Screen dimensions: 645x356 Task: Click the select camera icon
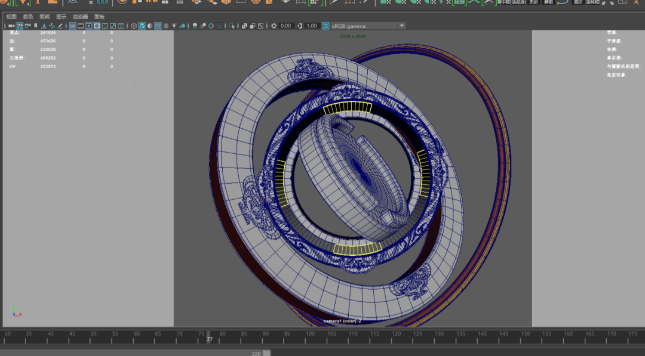[11, 26]
